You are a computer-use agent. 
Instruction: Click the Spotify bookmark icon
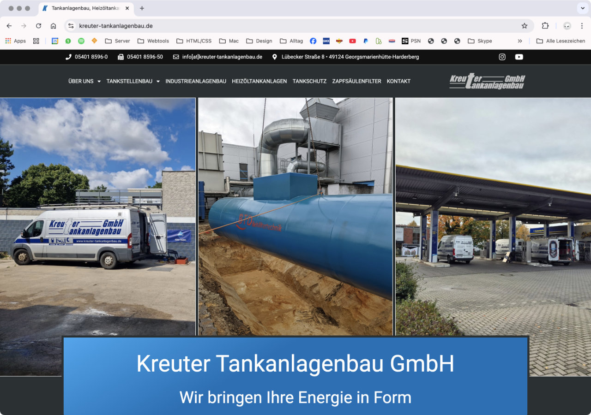81,41
